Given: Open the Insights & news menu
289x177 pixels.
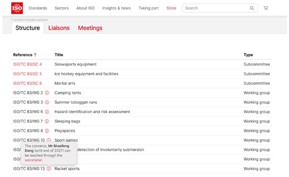Looking at the screenshot, I should (116, 8).
